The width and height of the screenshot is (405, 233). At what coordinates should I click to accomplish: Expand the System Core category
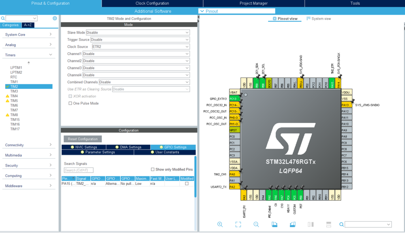click(x=28, y=34)
